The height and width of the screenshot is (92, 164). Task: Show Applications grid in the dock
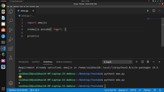[x=3, y=89]
